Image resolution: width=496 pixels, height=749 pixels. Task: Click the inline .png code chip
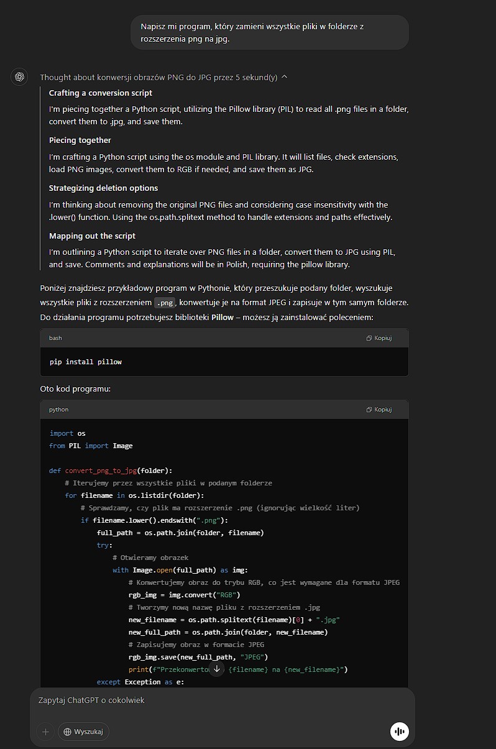(x=165, y=303)
